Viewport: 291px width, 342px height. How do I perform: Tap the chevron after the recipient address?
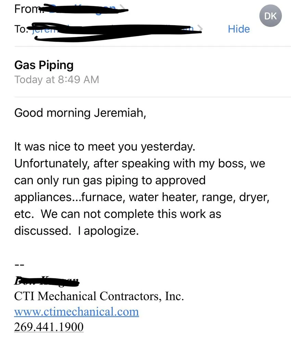pos(200,29)
